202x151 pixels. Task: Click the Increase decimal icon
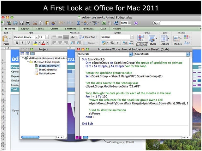point(125,43)
